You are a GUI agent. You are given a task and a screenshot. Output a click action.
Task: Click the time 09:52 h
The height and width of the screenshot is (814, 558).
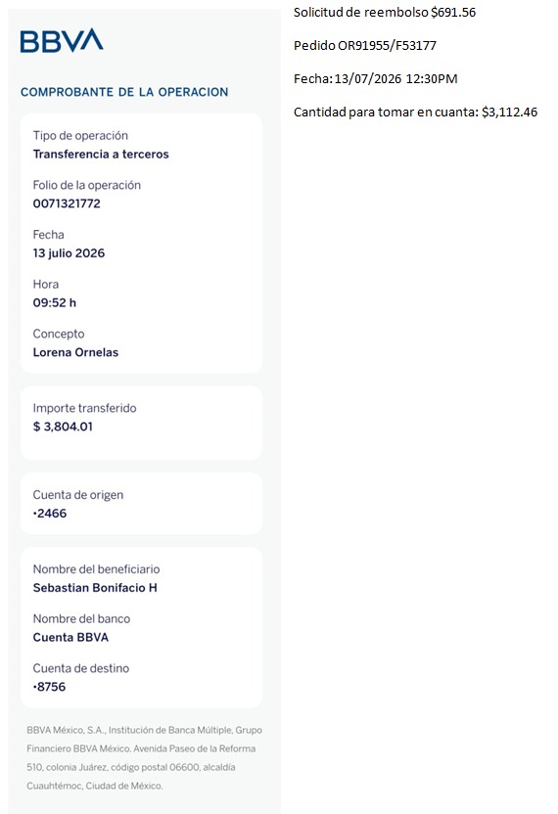55,302
